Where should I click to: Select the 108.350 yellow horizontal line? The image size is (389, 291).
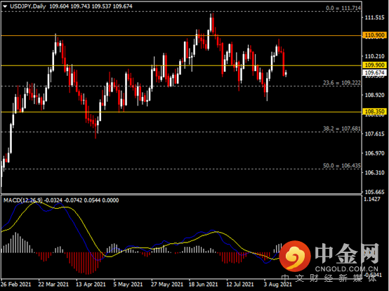pyautogui.click(x=181, y=112)
